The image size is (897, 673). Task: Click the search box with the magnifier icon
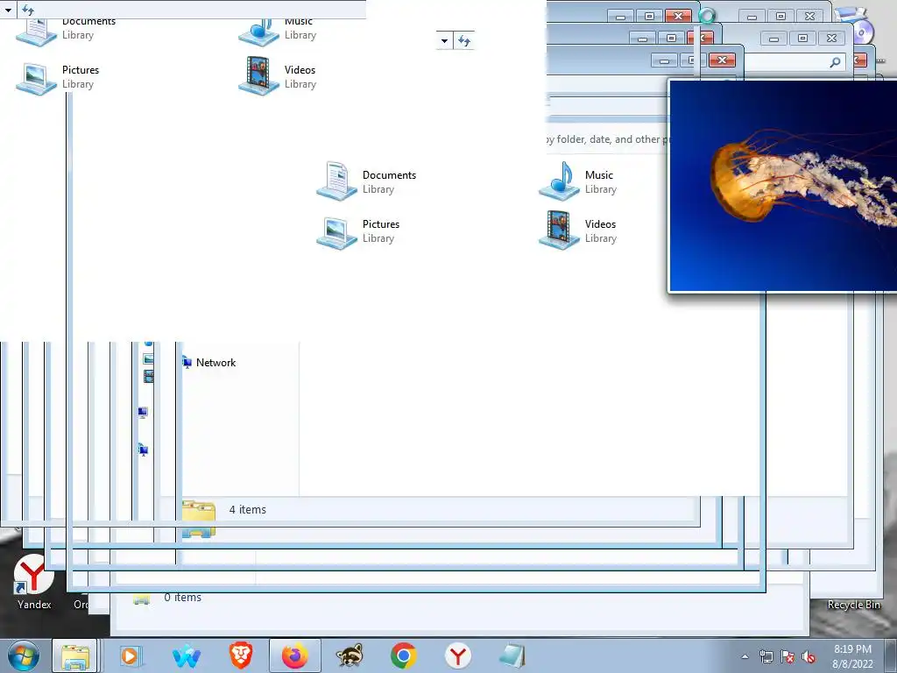coord(795,62)
